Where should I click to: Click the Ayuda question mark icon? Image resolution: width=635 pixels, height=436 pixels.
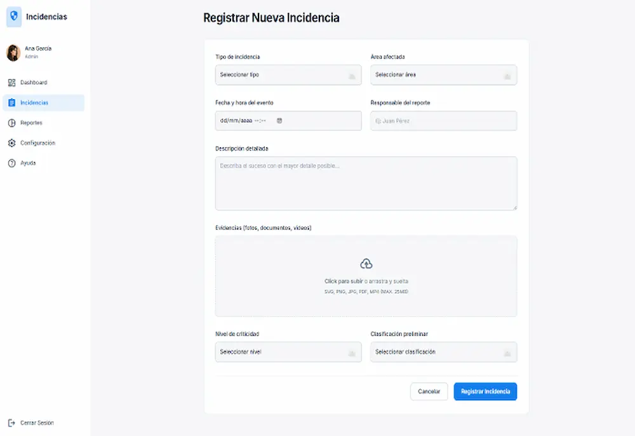coord(12,163)
